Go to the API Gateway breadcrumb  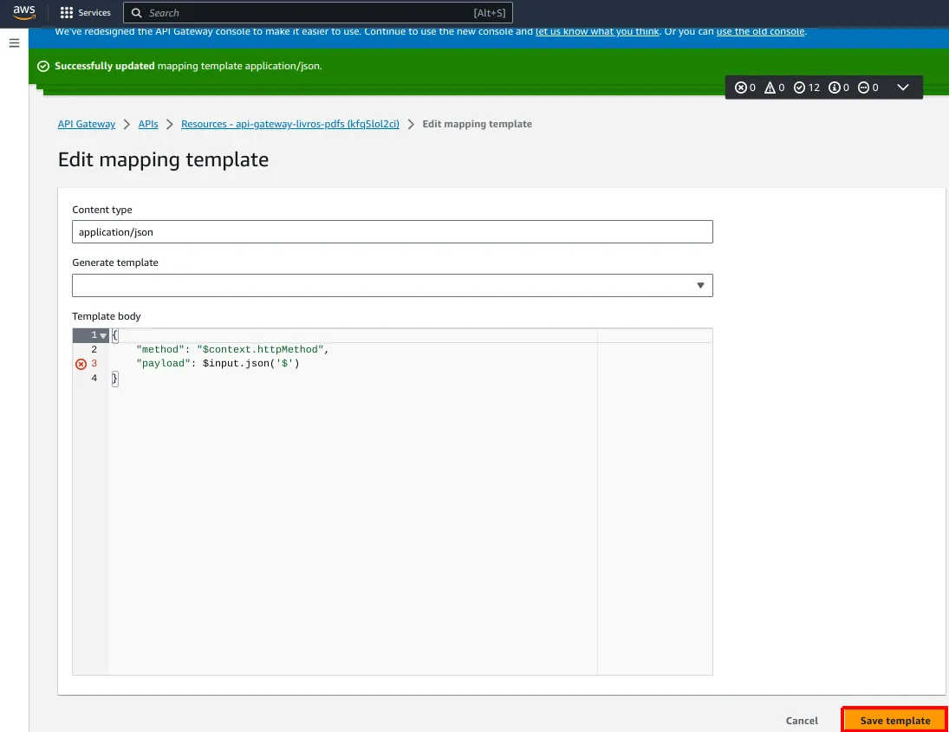point(87,124)
